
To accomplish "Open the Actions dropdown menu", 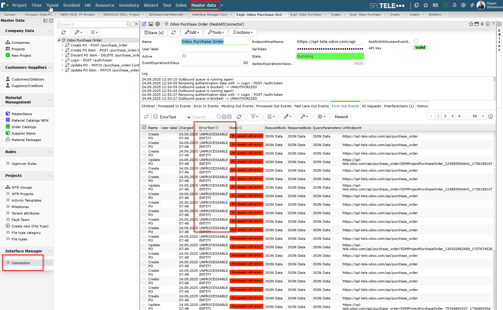I will click(x=243, y=33).
